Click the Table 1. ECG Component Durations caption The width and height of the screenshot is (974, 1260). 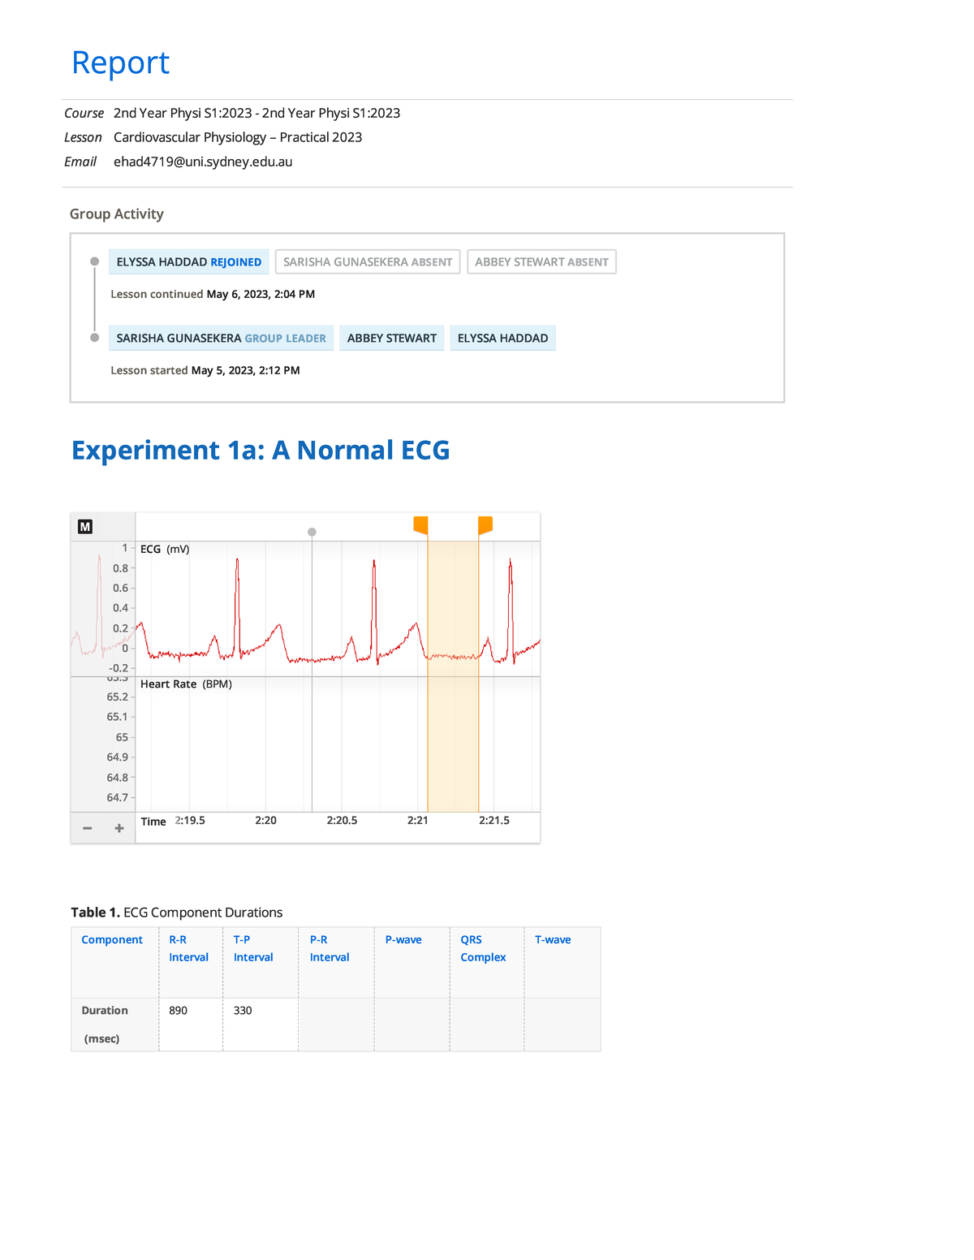(x=177, y=913)
